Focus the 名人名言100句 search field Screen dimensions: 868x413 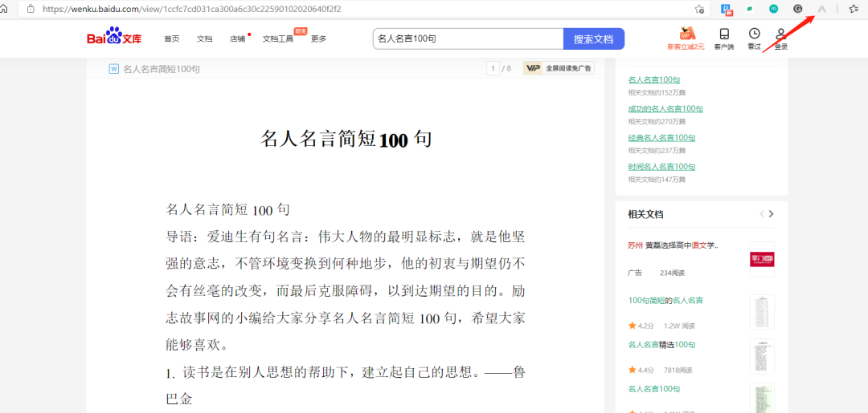[x=469, y=39]
